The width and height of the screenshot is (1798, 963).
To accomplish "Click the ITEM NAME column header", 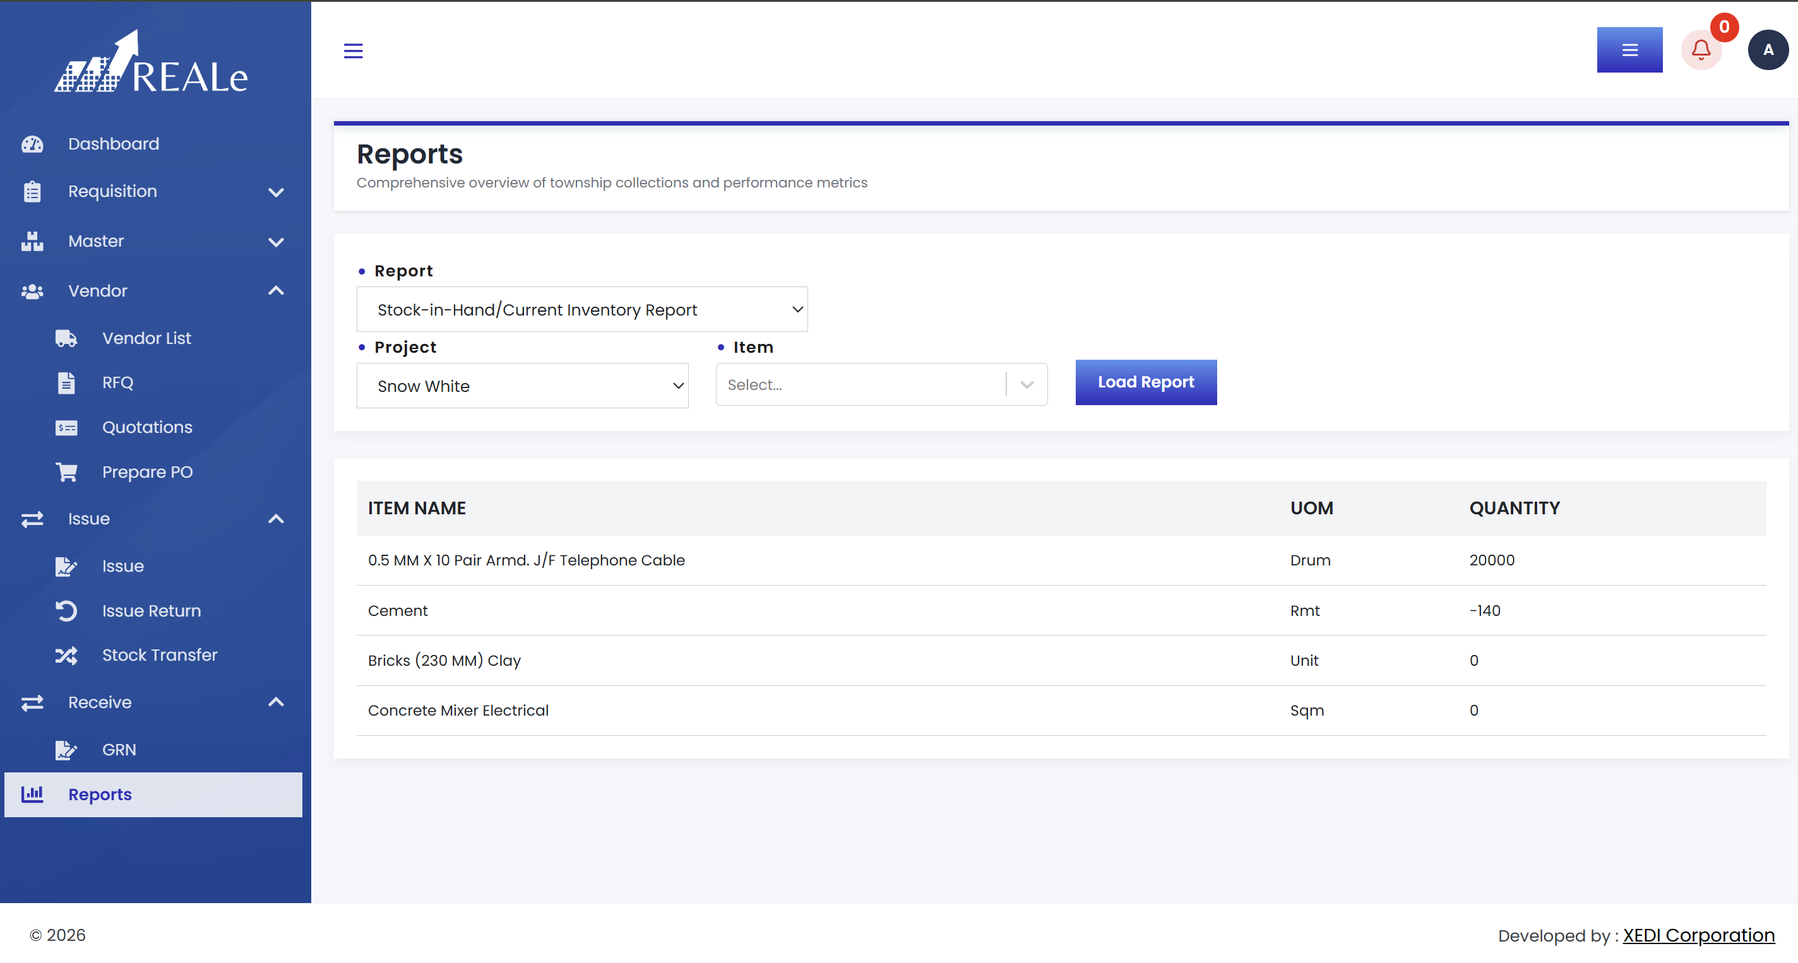I will tap(417, 508).
